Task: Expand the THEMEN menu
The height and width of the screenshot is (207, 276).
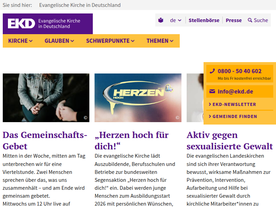Action: (x=160, y=41)
